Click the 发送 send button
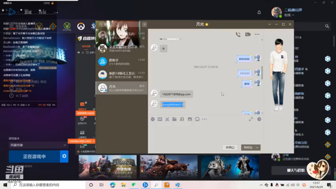Image resolution: width=336 pixels, height=189 pixels. pyautogui.click(x=248, y=148)
